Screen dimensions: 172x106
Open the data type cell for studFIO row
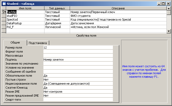57,16
